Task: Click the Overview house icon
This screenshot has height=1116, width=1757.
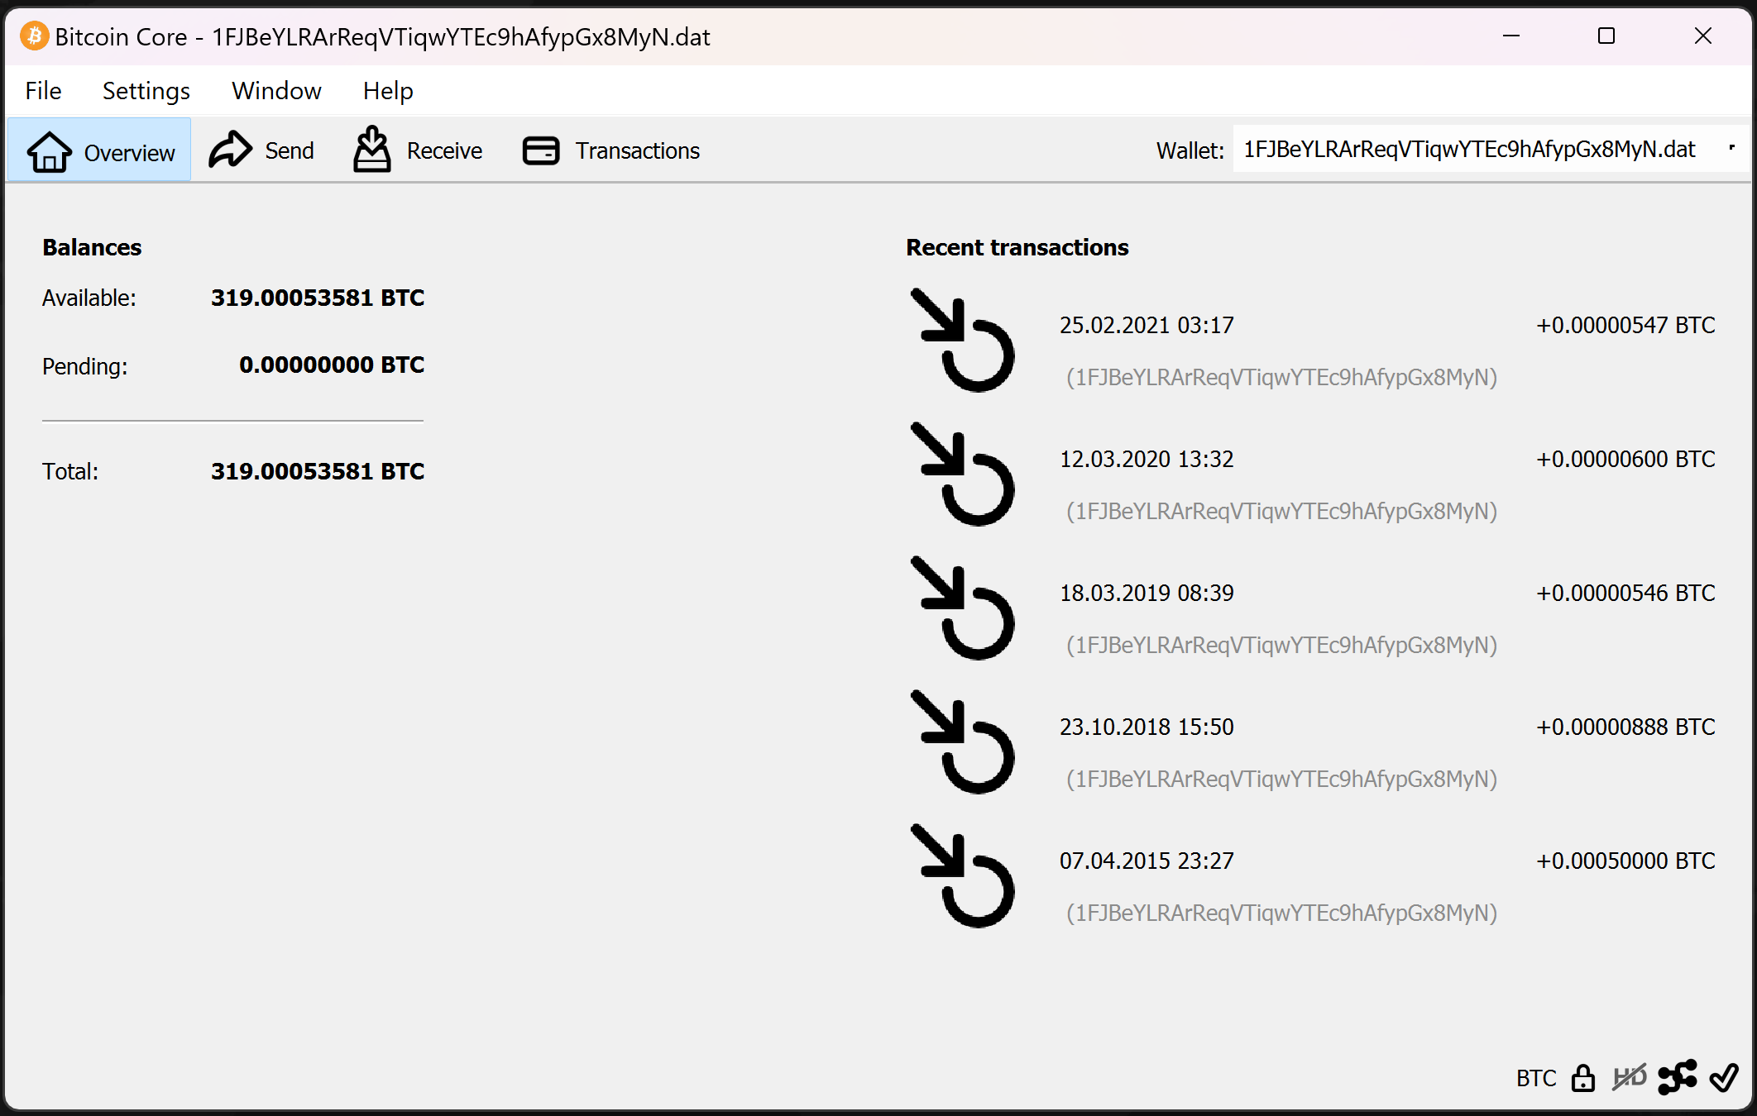Action: click(x=50, y=152)
